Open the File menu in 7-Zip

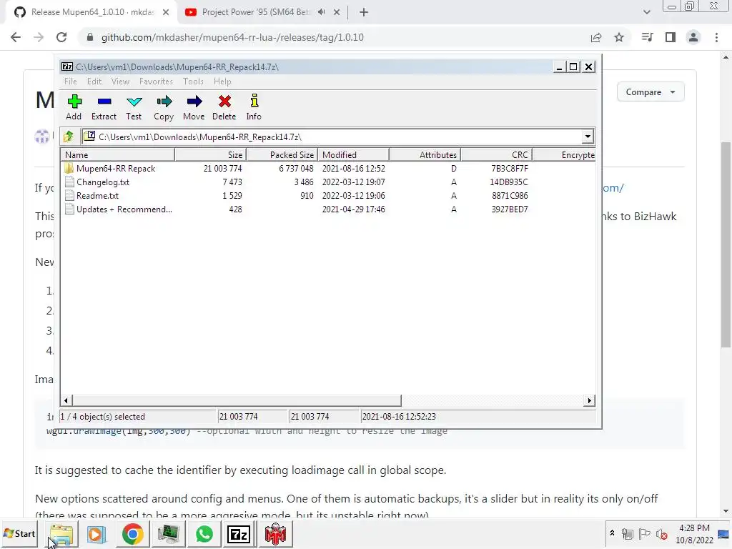(x=71, y=81)
